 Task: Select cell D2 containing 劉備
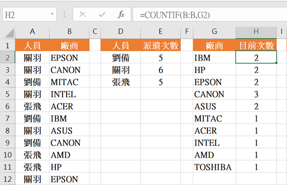(120, 58)
